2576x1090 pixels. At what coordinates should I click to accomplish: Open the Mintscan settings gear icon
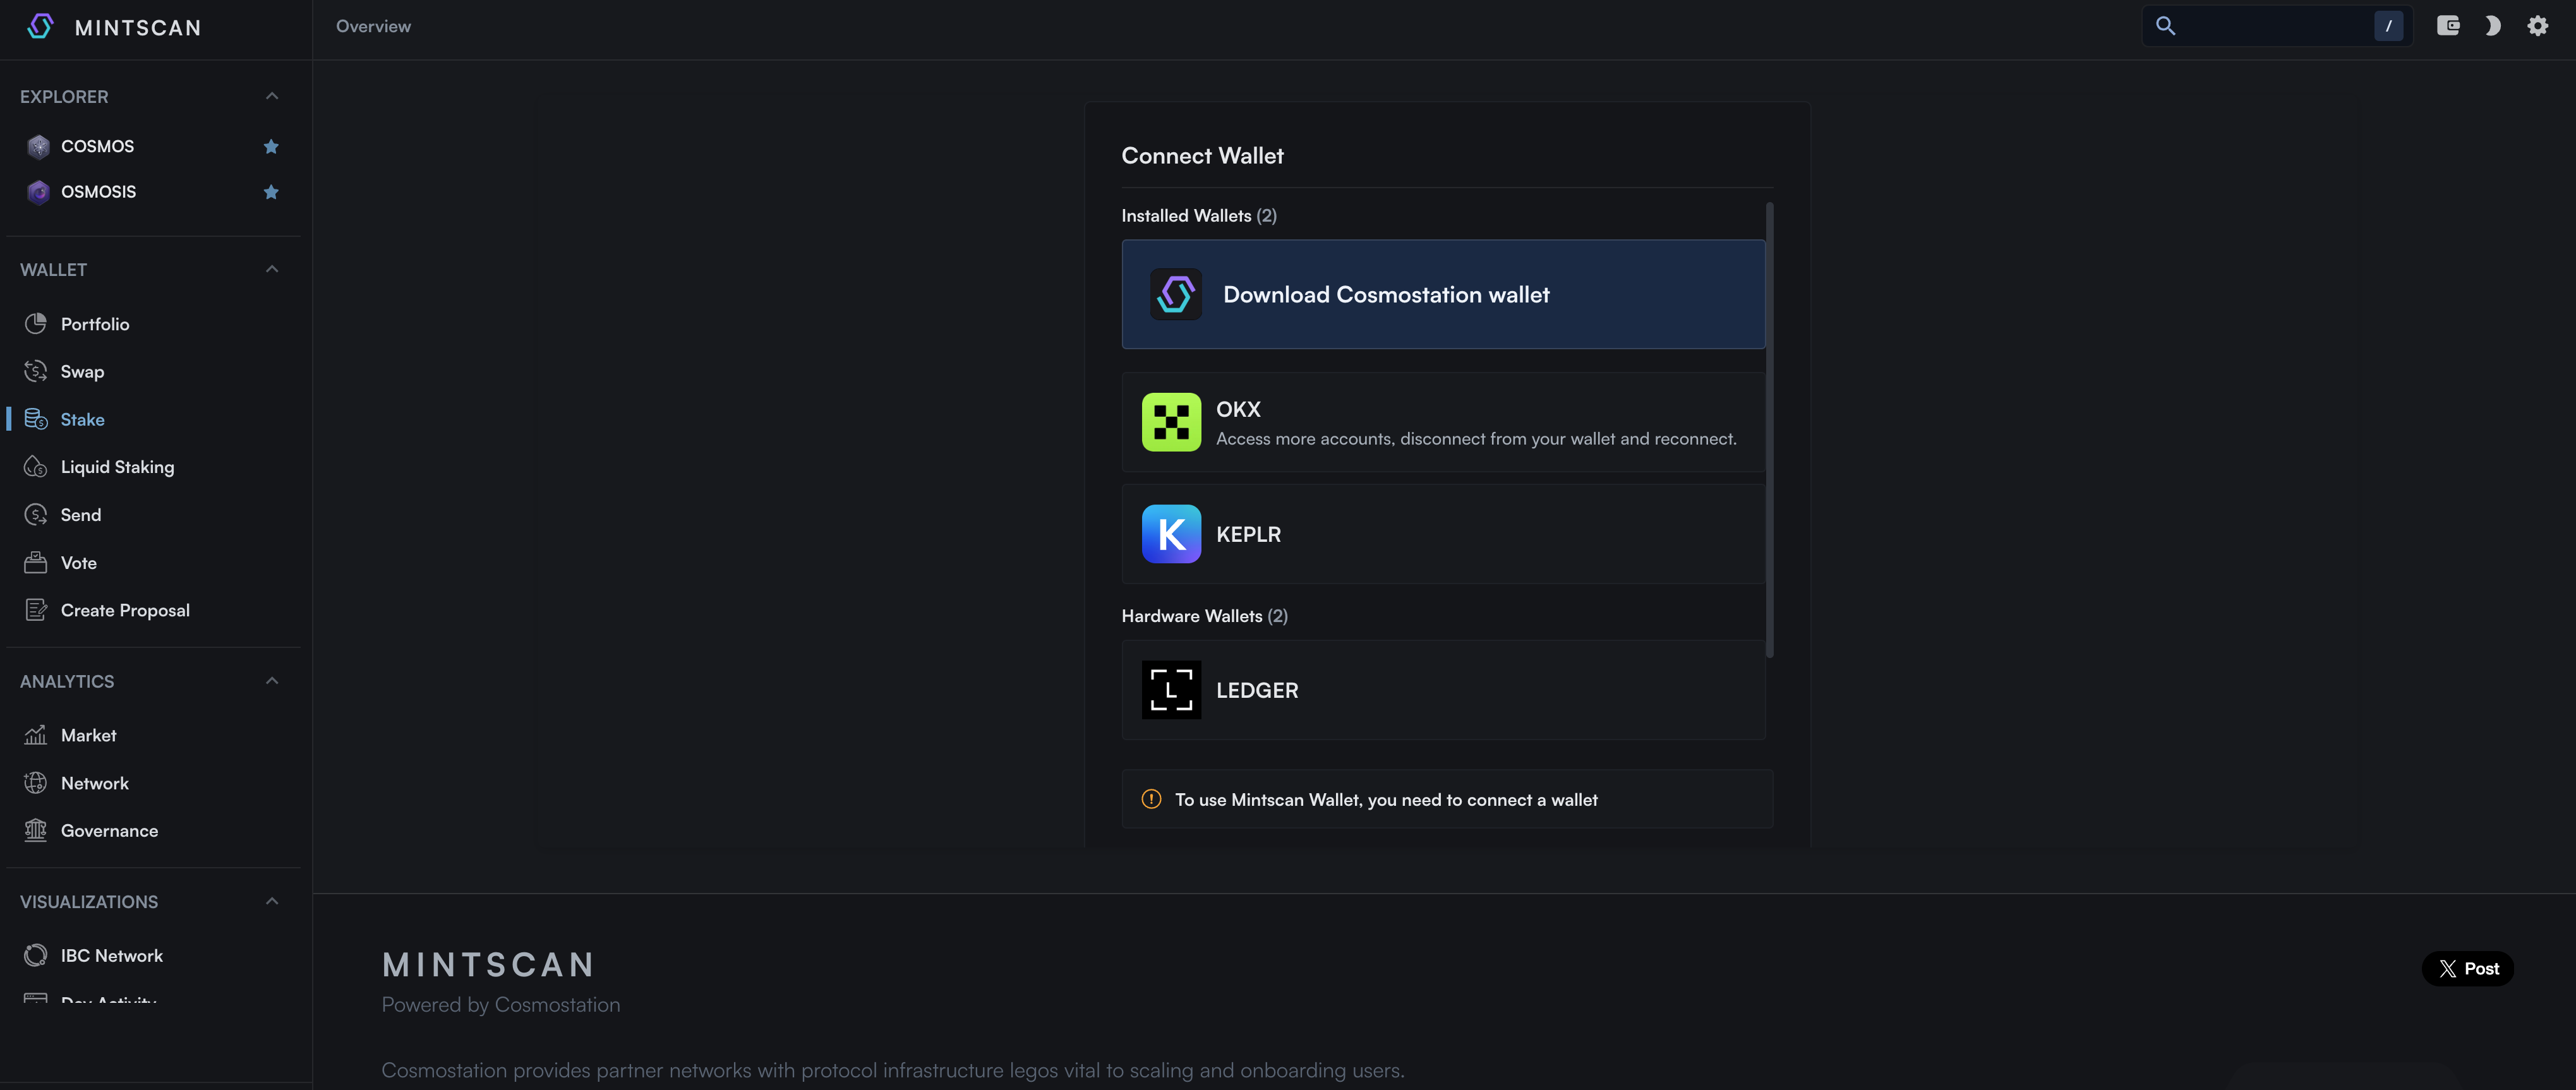pos(2538,26)
